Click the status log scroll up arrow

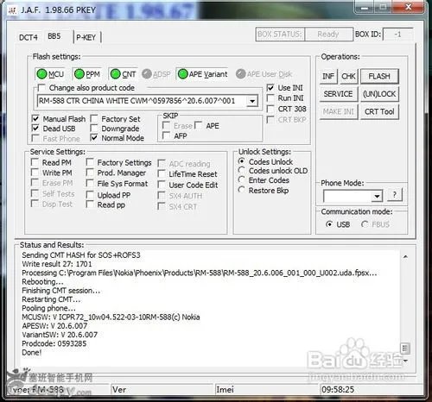tap(405, 256)
